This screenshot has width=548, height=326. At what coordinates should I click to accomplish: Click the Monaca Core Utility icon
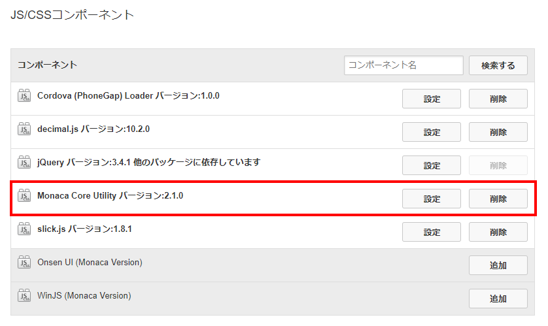coord(25,195)
